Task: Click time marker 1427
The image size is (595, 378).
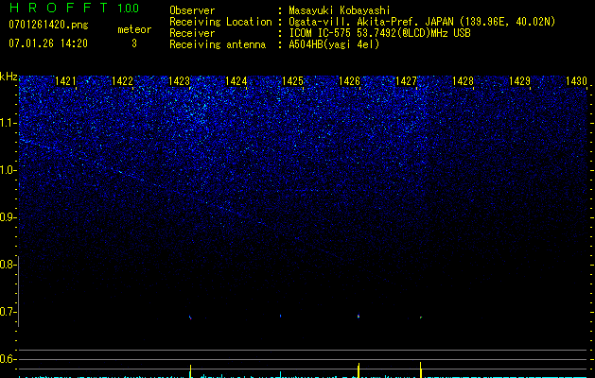Action: tap(406, 81)
